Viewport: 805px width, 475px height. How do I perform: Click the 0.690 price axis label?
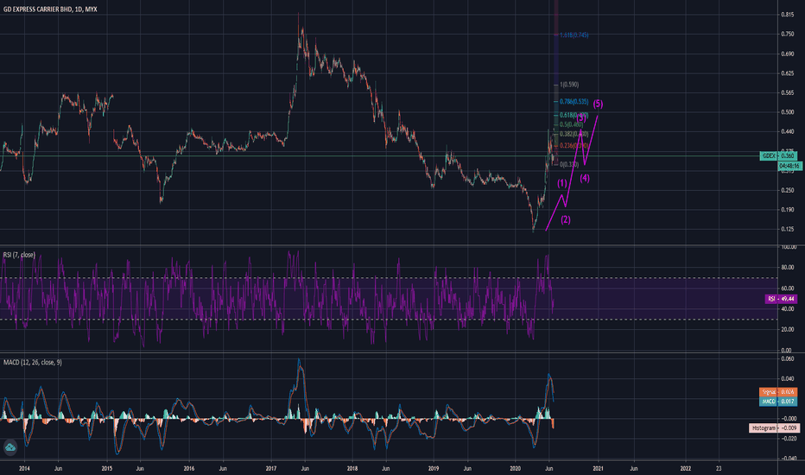pos(788,54)
